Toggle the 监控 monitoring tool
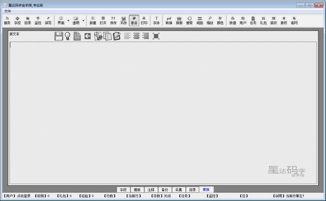The height and width of the screenshot is (201, 326). [38, 20]
